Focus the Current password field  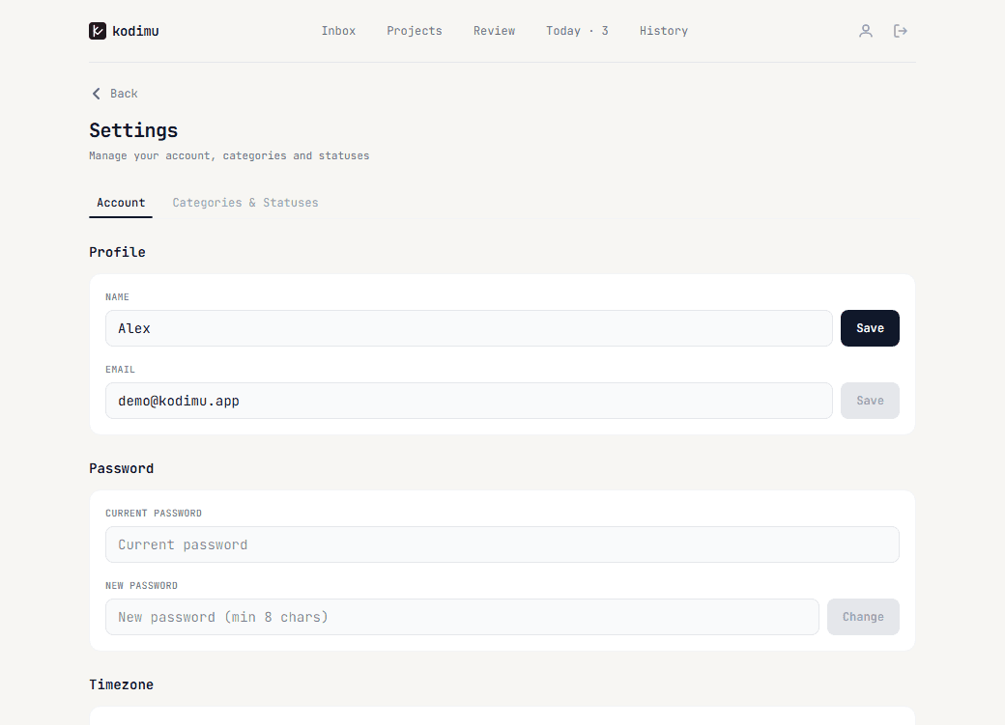502,544
